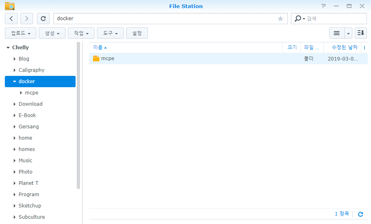The width and height of the screenshot is (371, 224).
Task: Click the File Station app folder icon
Action: click(10, 6)
